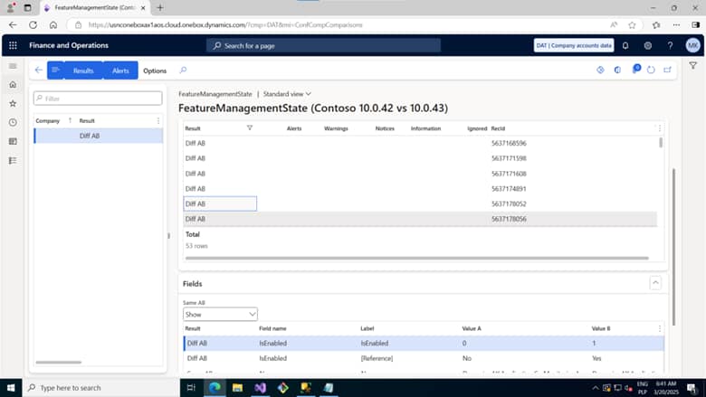The image size is (706, 397).
Task: Open browser home page button
Action: pyautogui.click(x=53, y=25)
